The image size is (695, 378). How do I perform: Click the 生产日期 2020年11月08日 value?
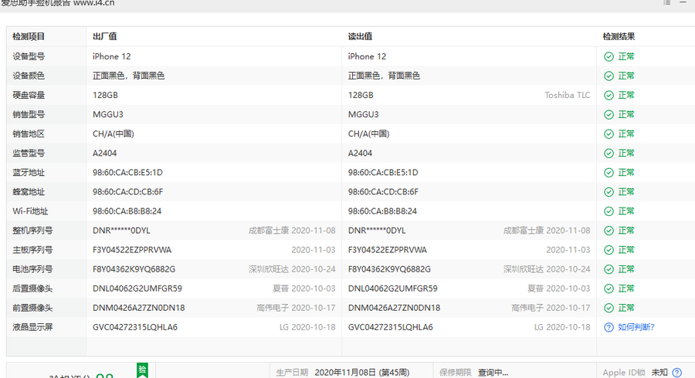pos(362,373)
